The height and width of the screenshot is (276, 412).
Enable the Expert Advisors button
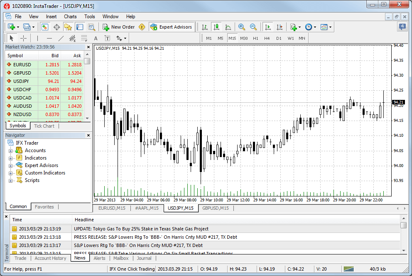(x=171, y=27)
